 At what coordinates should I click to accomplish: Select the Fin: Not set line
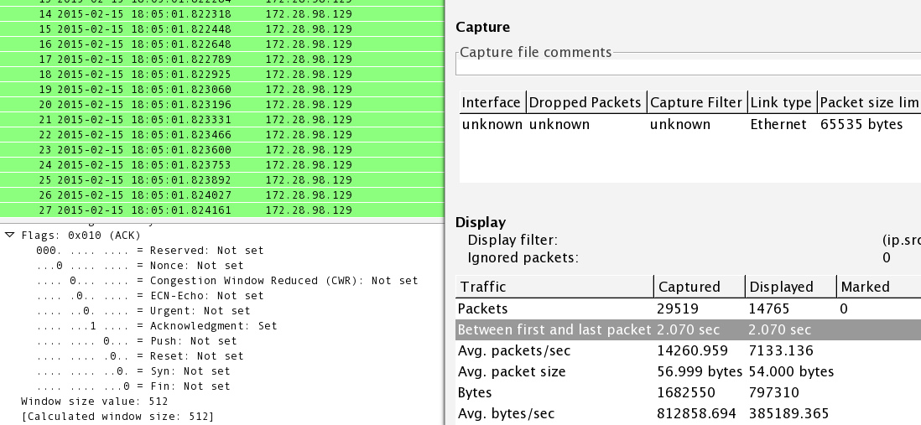pos(133,386)
